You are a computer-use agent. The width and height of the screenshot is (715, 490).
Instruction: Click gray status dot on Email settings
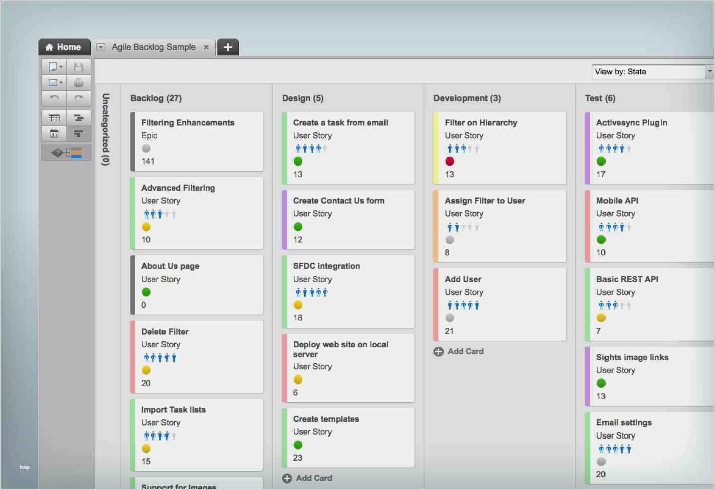click(x=601, y=461)
